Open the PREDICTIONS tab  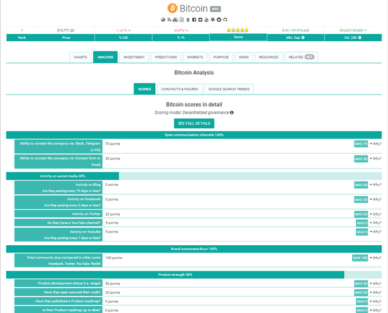(166, 58)
